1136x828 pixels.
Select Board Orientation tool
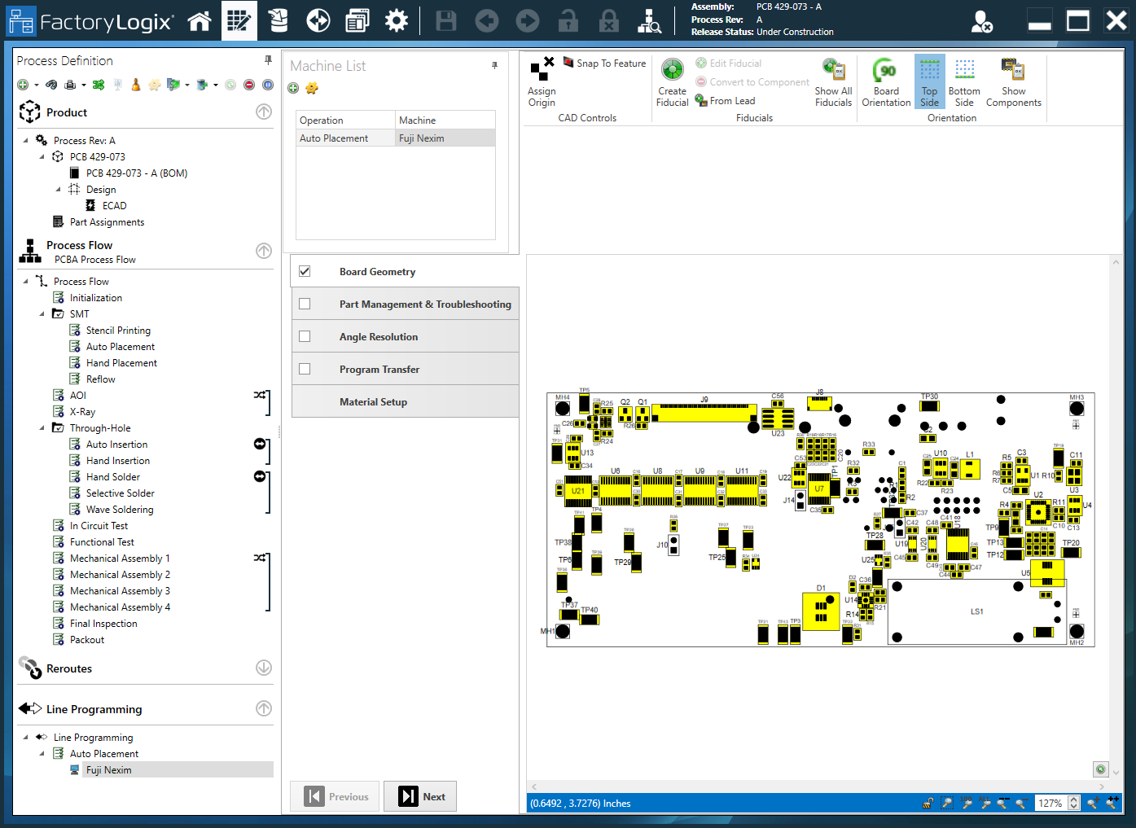(886, 82)
